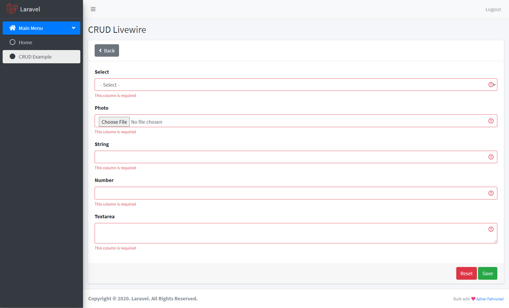The width and height of the screenshot is (509, 308).
Task: Click the back arrow icon on Back button
Action: click(x=100, y=51)
